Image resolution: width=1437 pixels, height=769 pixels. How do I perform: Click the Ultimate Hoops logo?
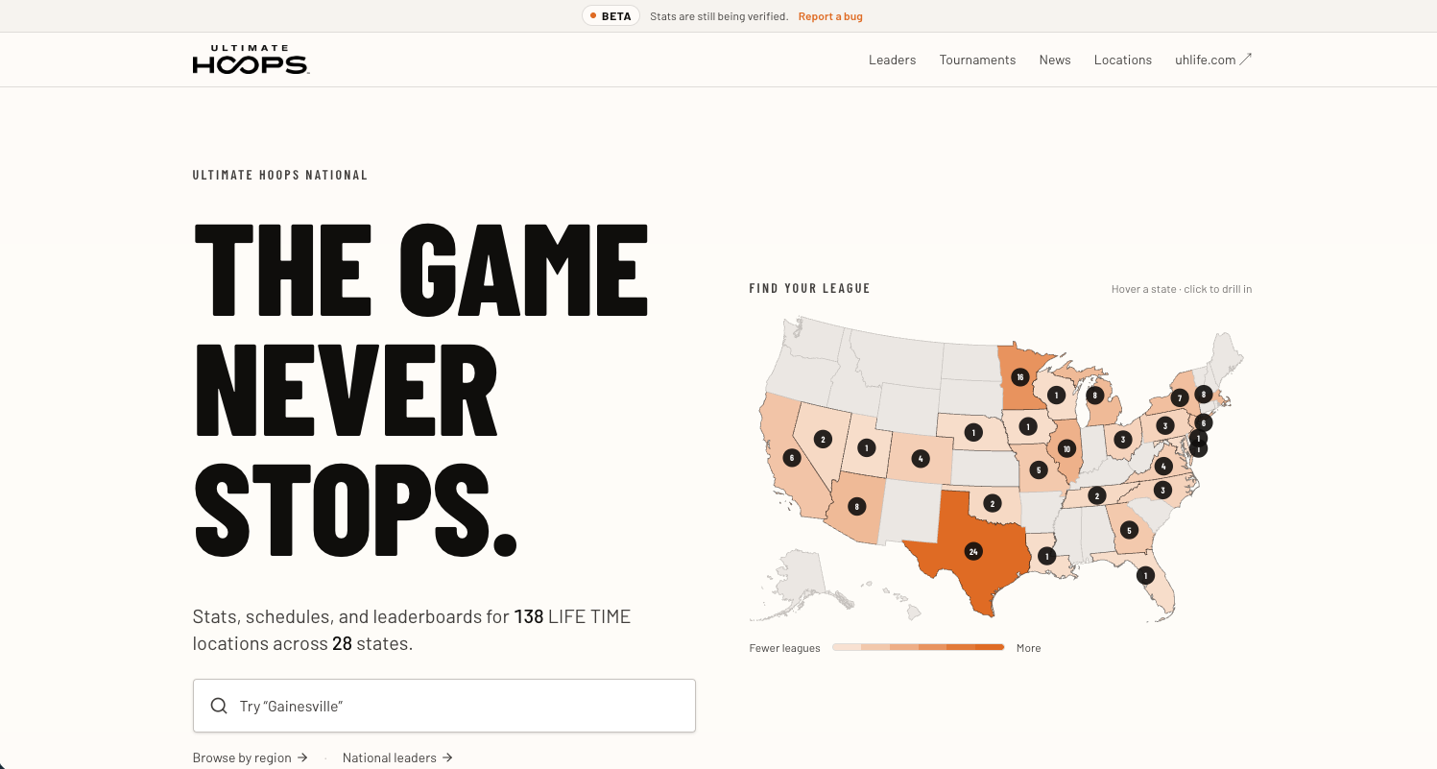click(x=251, y=60)
